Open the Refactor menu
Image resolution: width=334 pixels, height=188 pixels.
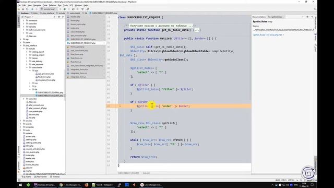tap(52, 5)
